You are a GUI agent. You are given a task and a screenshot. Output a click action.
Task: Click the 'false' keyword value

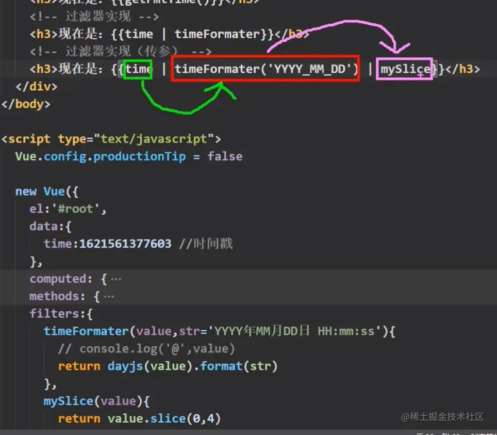tap(225, 156)
